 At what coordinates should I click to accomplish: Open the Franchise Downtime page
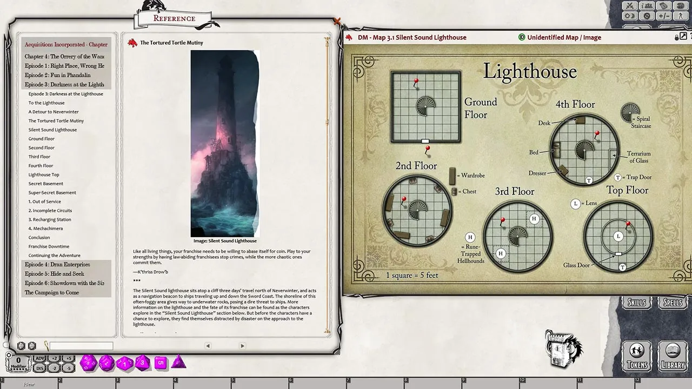pos(49,246)
